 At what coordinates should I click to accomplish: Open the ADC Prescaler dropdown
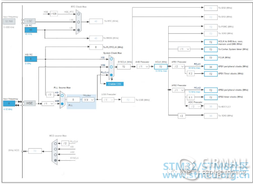(x=195, y=106)
